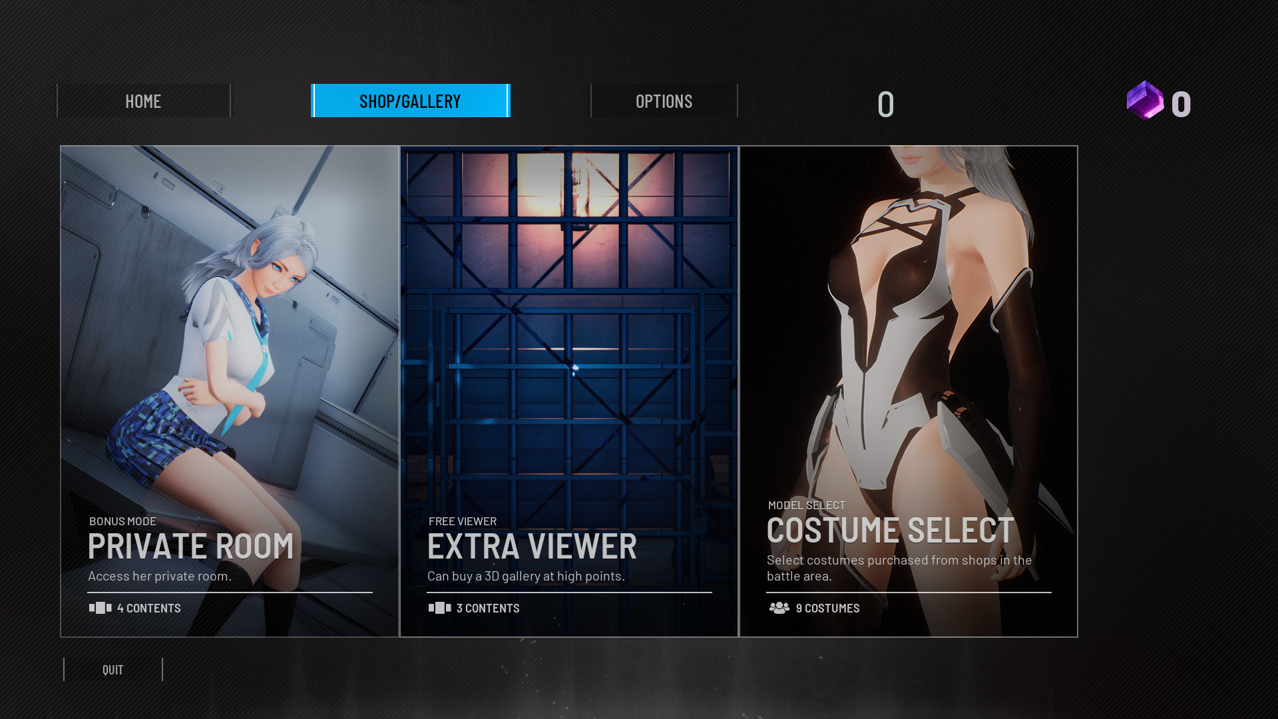Open the HOME tab

(x=143, y=101)
